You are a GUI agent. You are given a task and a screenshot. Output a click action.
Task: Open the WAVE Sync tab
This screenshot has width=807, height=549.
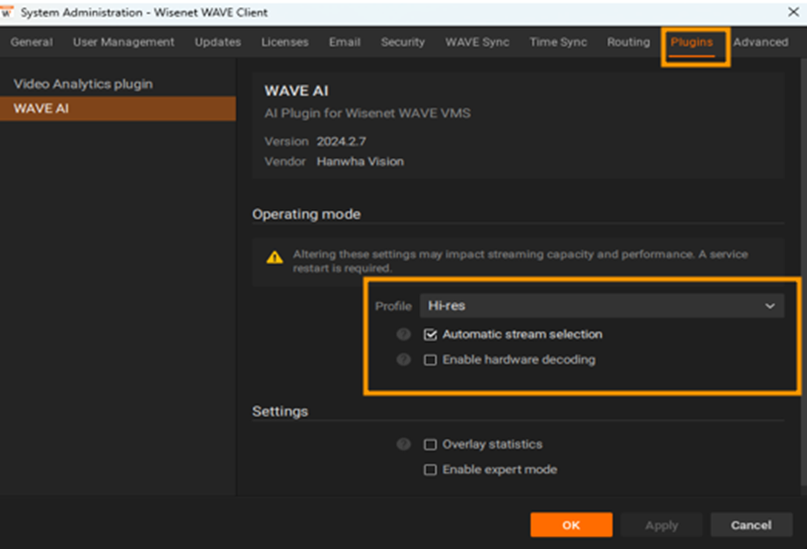pos(477,42)
